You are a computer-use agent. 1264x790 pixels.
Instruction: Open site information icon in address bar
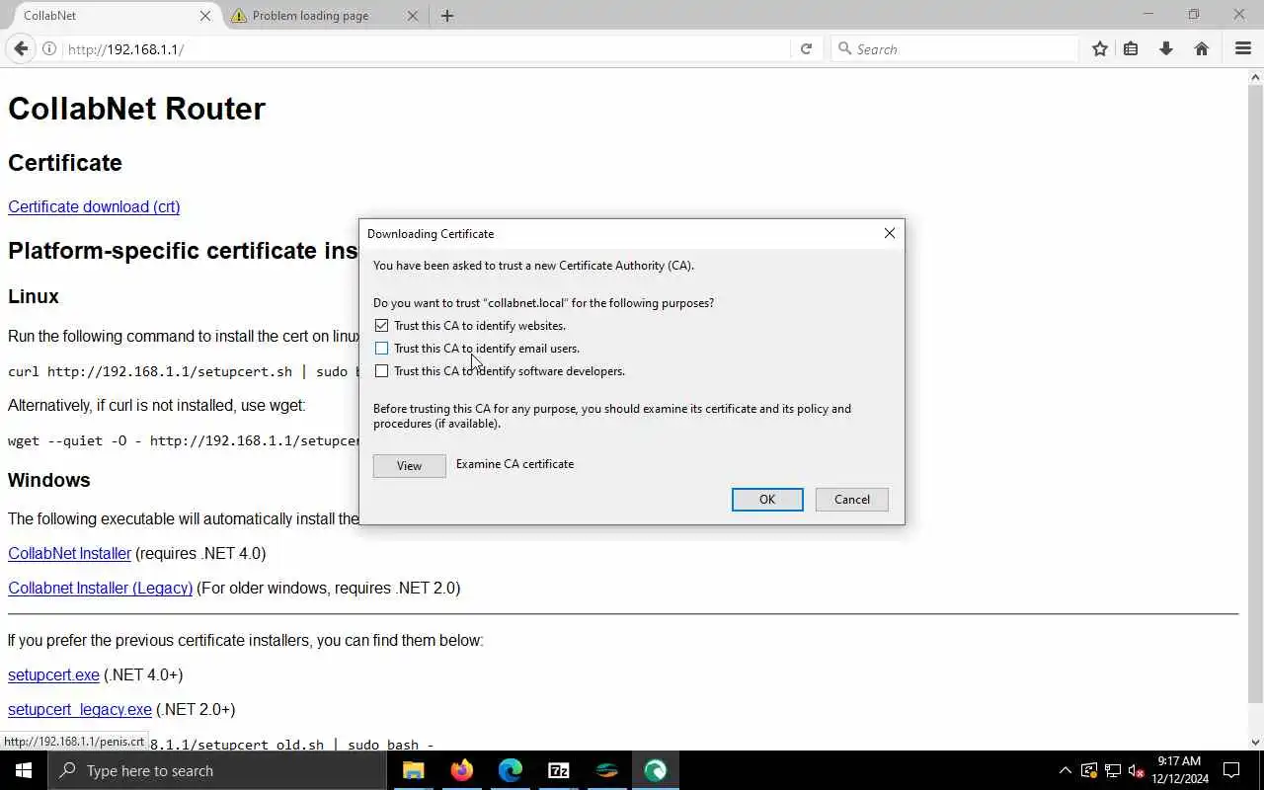pos(48,48)
